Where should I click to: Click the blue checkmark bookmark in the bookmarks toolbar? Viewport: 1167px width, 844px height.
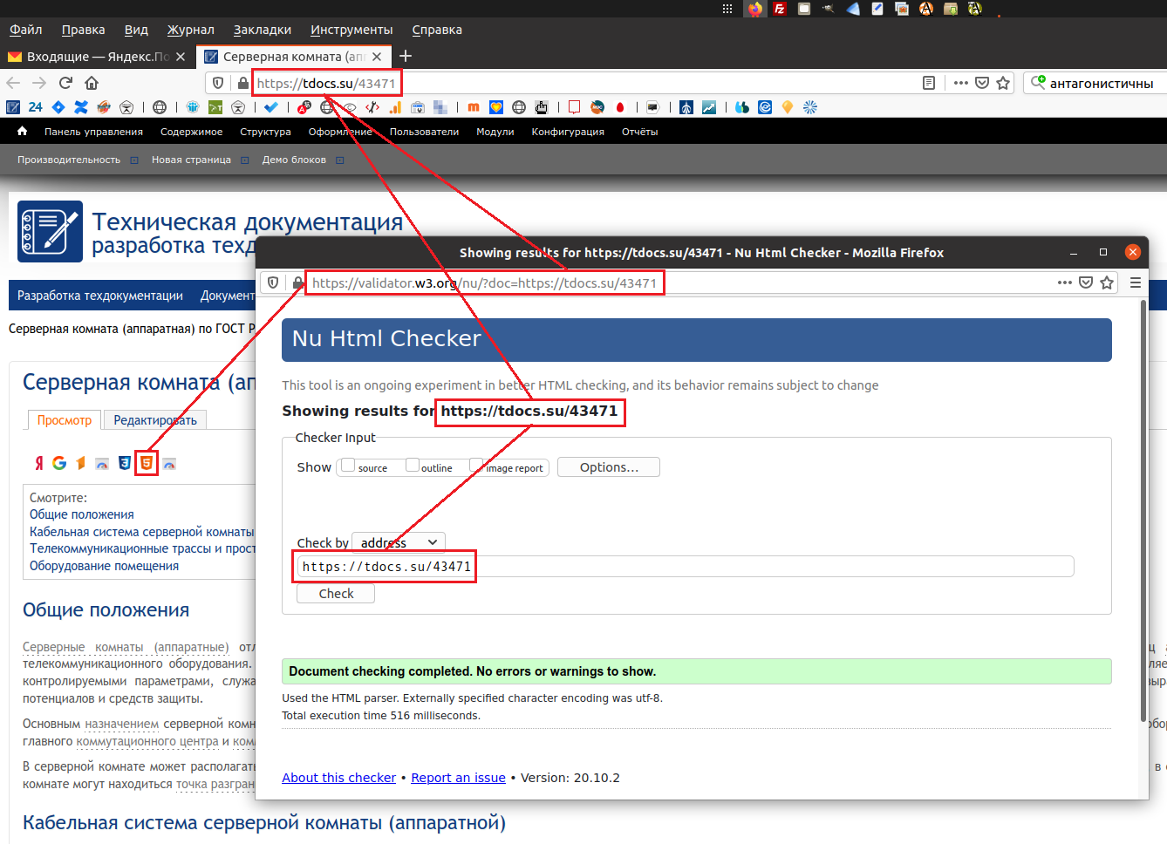click(271, 107)
